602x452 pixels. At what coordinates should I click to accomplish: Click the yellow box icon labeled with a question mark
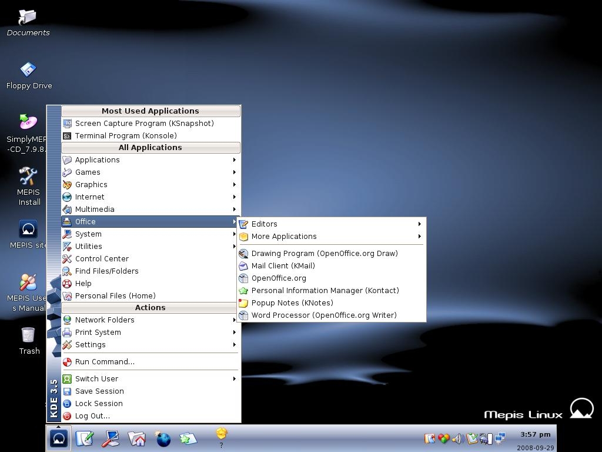point(222,434)
